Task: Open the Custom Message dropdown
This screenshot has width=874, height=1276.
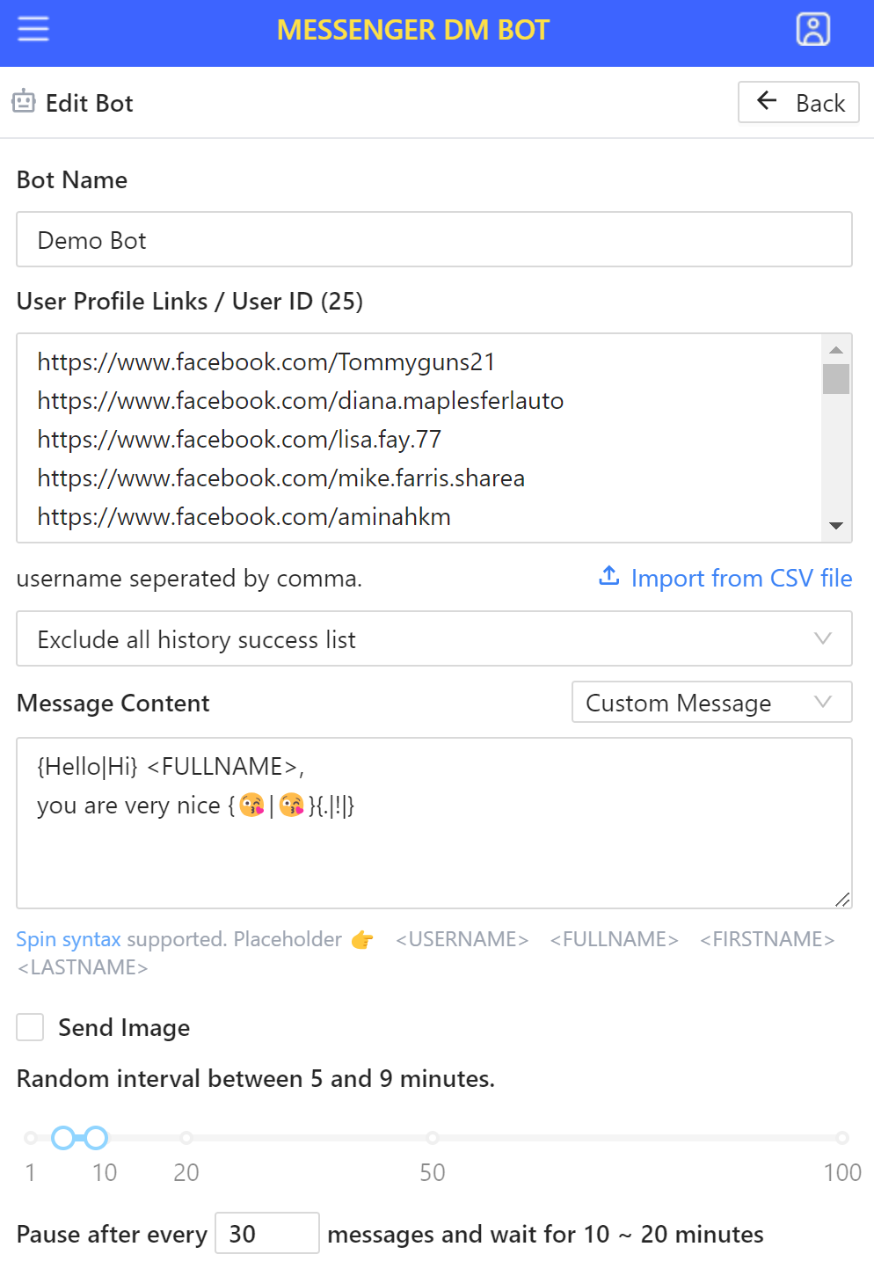Action: 711,702
